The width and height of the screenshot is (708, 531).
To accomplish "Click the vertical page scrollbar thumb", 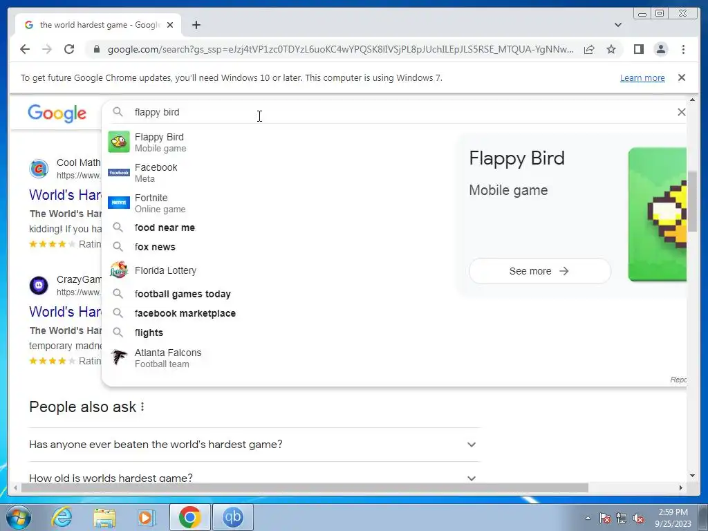I will [693, 202].
